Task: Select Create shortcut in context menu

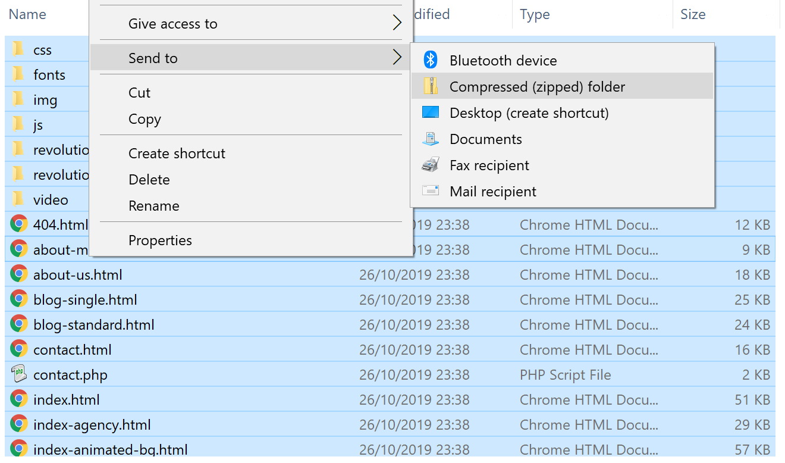Action: click(177, 154)
